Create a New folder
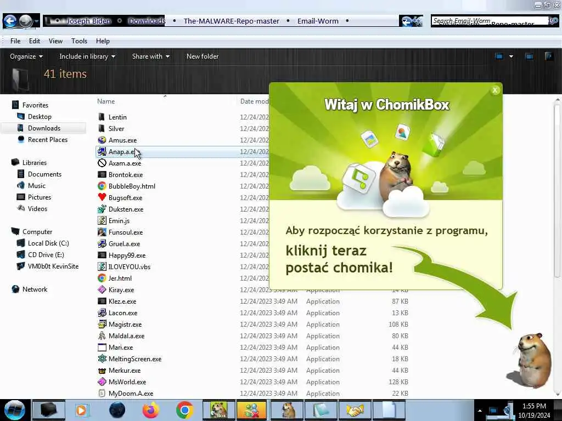The height and width of the screenshot is (421, 562). 203,56
